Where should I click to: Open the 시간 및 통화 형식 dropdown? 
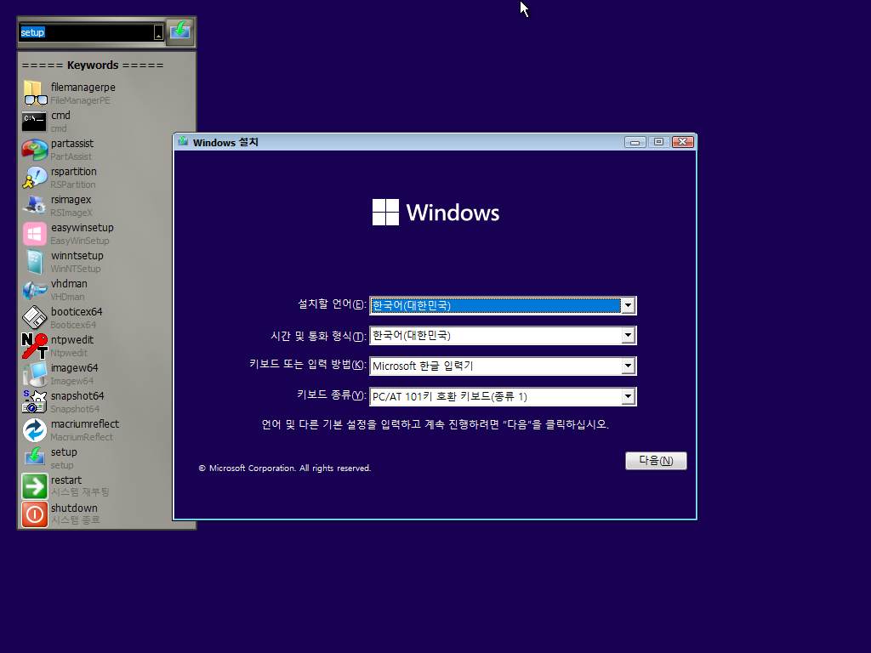coord(628,335)
